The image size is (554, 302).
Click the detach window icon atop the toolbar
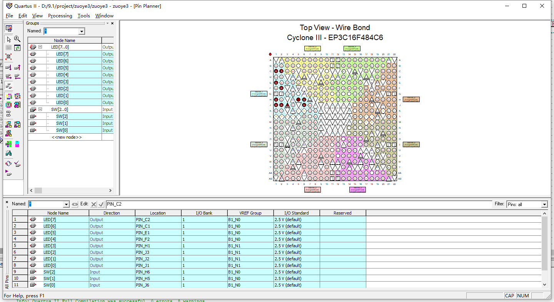(8, 29)
